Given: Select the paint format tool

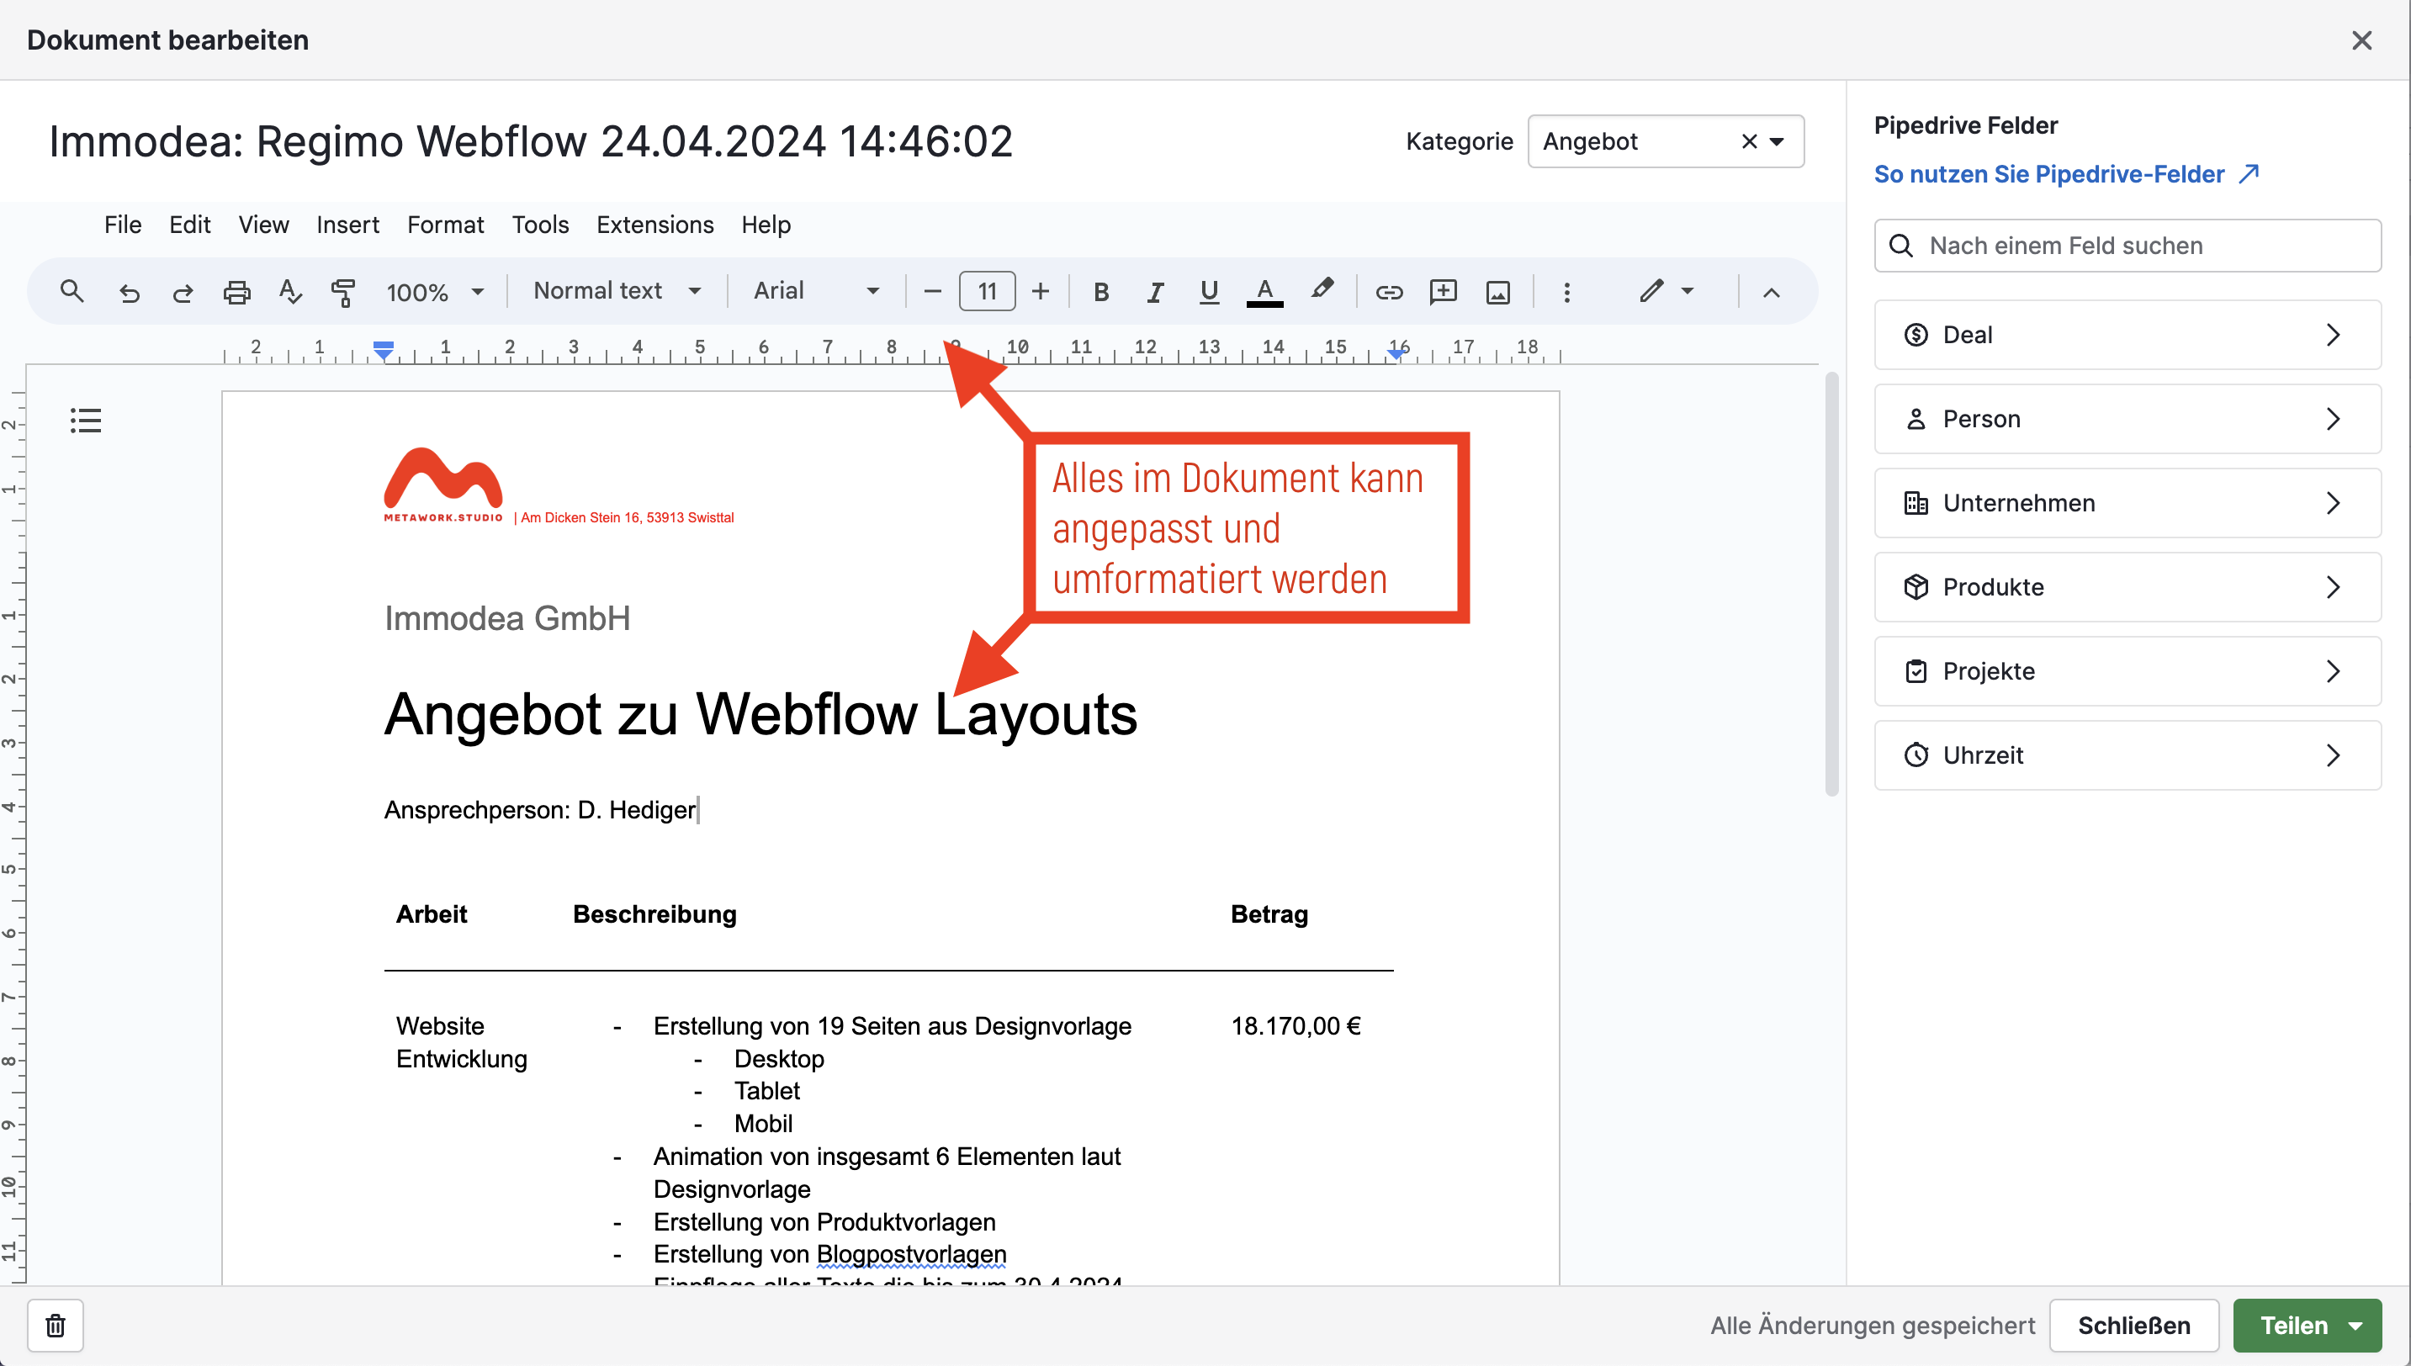Looking at the screenshot, I should pos(343,292).
